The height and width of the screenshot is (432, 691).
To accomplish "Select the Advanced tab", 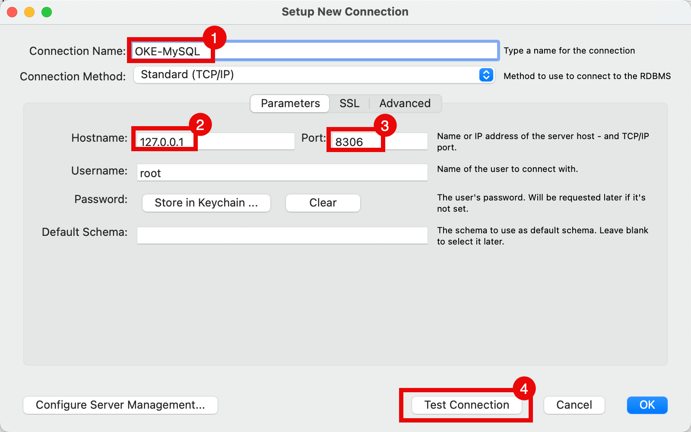I will click(x=405, y=104).
